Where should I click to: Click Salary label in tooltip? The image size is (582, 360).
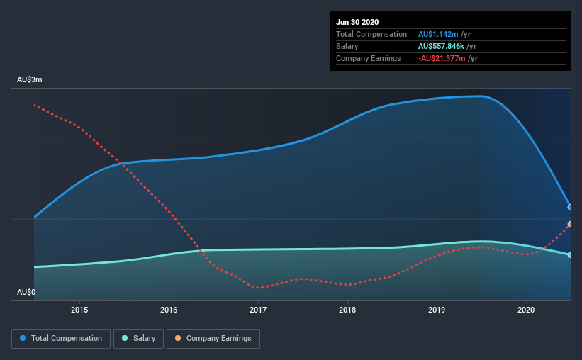pyautogui.click(x=347, y=46)
